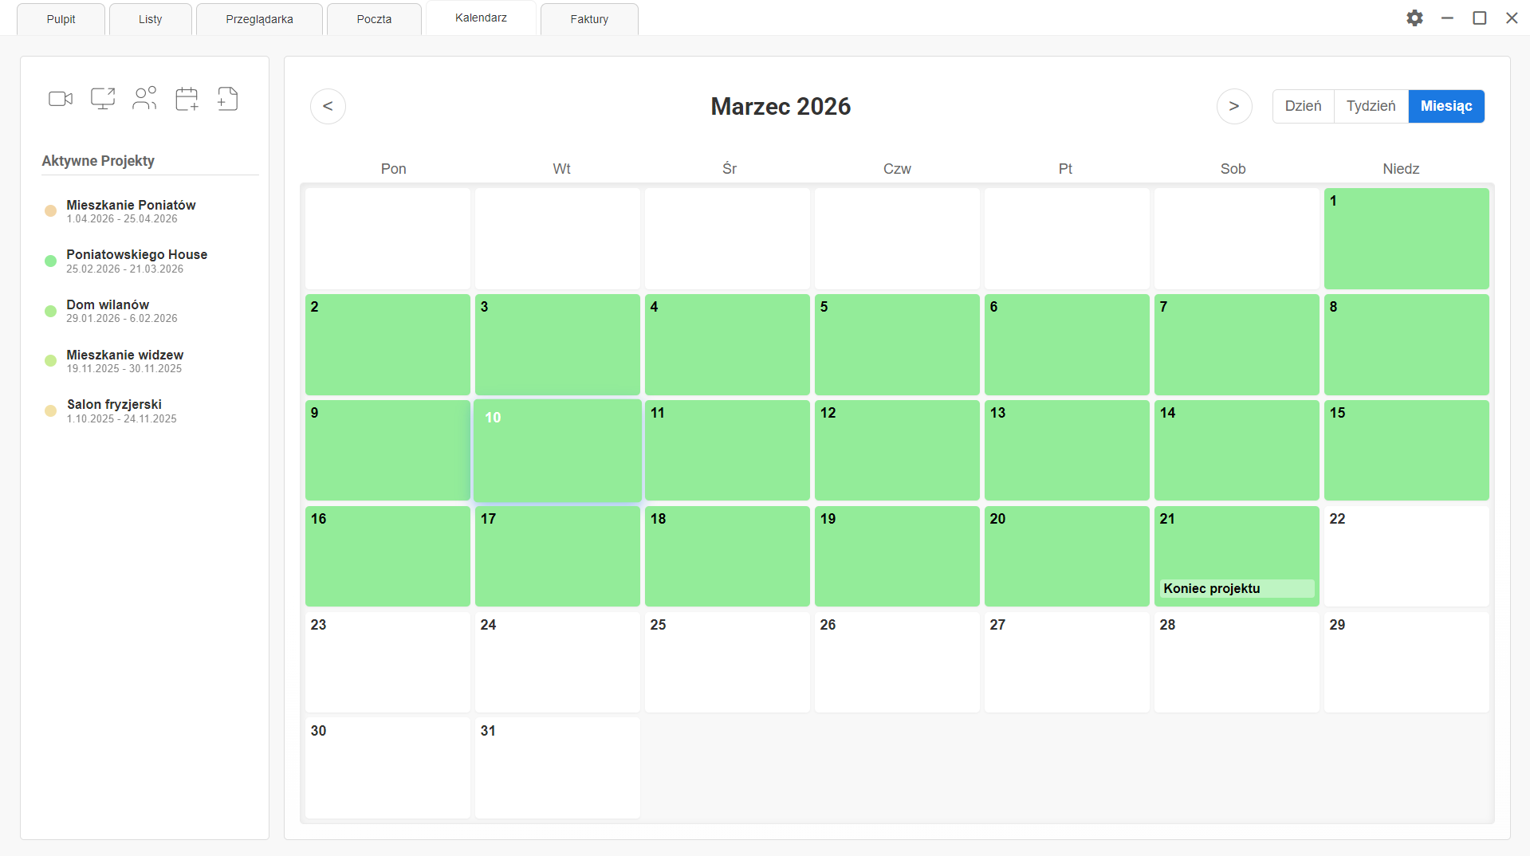The image size is (1530, 856).
Task: Open the Koniec projektu event
Action: pyautogui.click(x=1236, y=588)
